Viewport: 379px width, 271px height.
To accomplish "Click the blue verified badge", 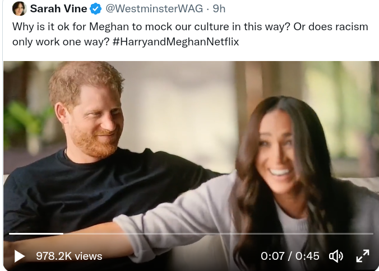I will pyautogui.click(x=95, y=9).
